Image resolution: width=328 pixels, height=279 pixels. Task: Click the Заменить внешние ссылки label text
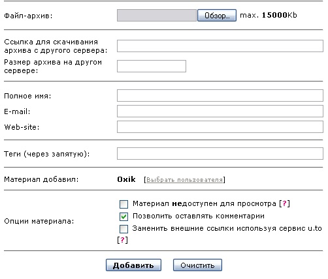click(x=227, y=228)
